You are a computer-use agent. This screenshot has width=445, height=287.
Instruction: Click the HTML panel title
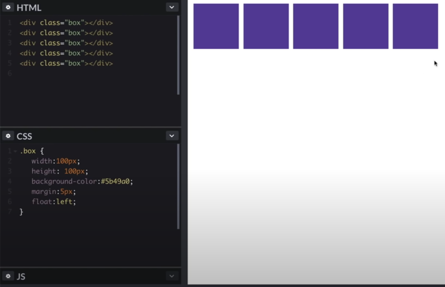pos(29,8)
